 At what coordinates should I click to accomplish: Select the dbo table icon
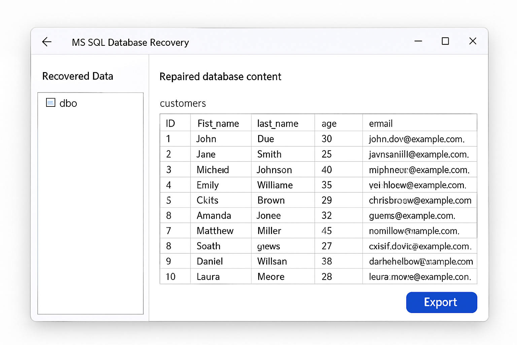(50, 102)
